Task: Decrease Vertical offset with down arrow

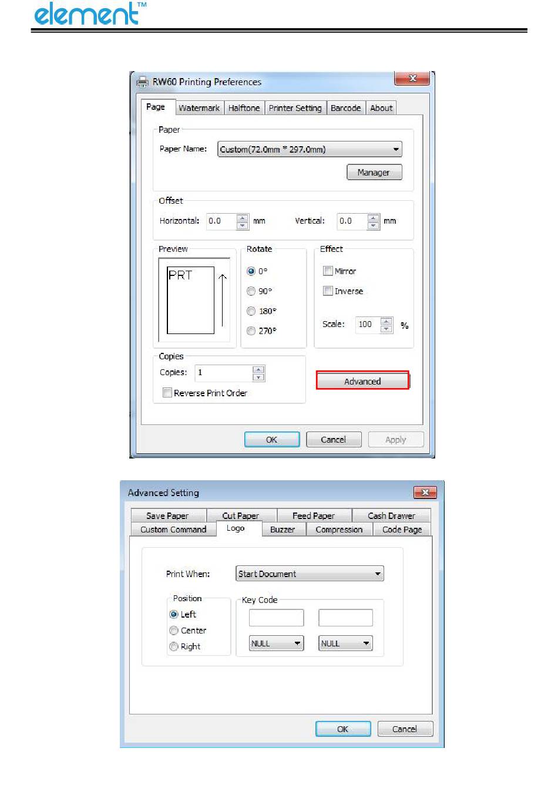Action: click(x=374, y=225)
